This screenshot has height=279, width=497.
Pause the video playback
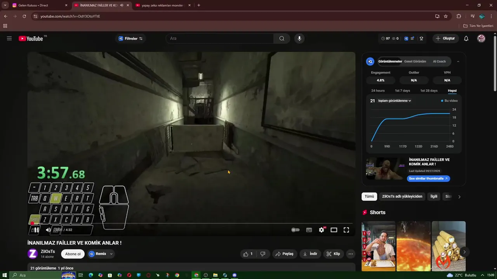pos(36,230)
